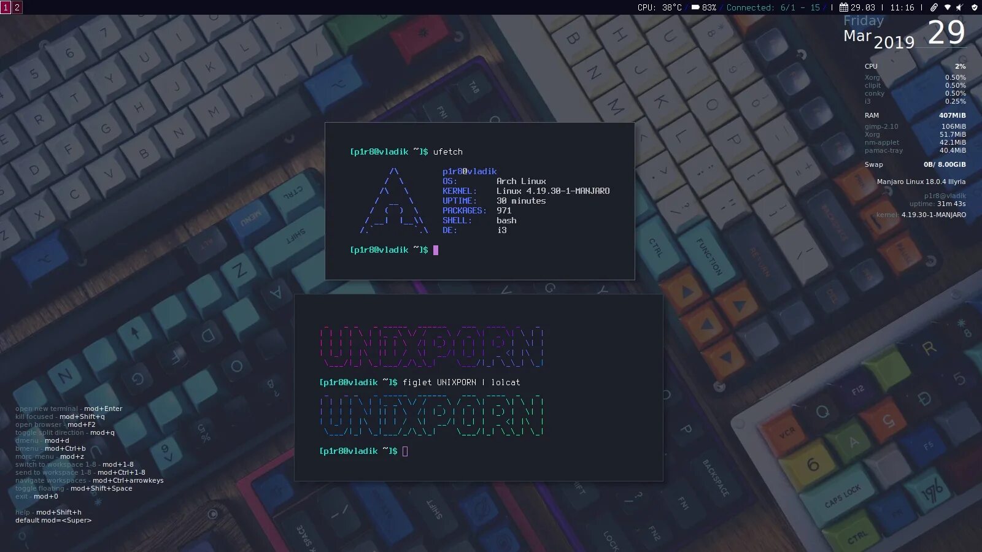Viewport: 982px width, 552px height.
Task: Click the navigate workspaces hint line
Action: click(90, 480)
